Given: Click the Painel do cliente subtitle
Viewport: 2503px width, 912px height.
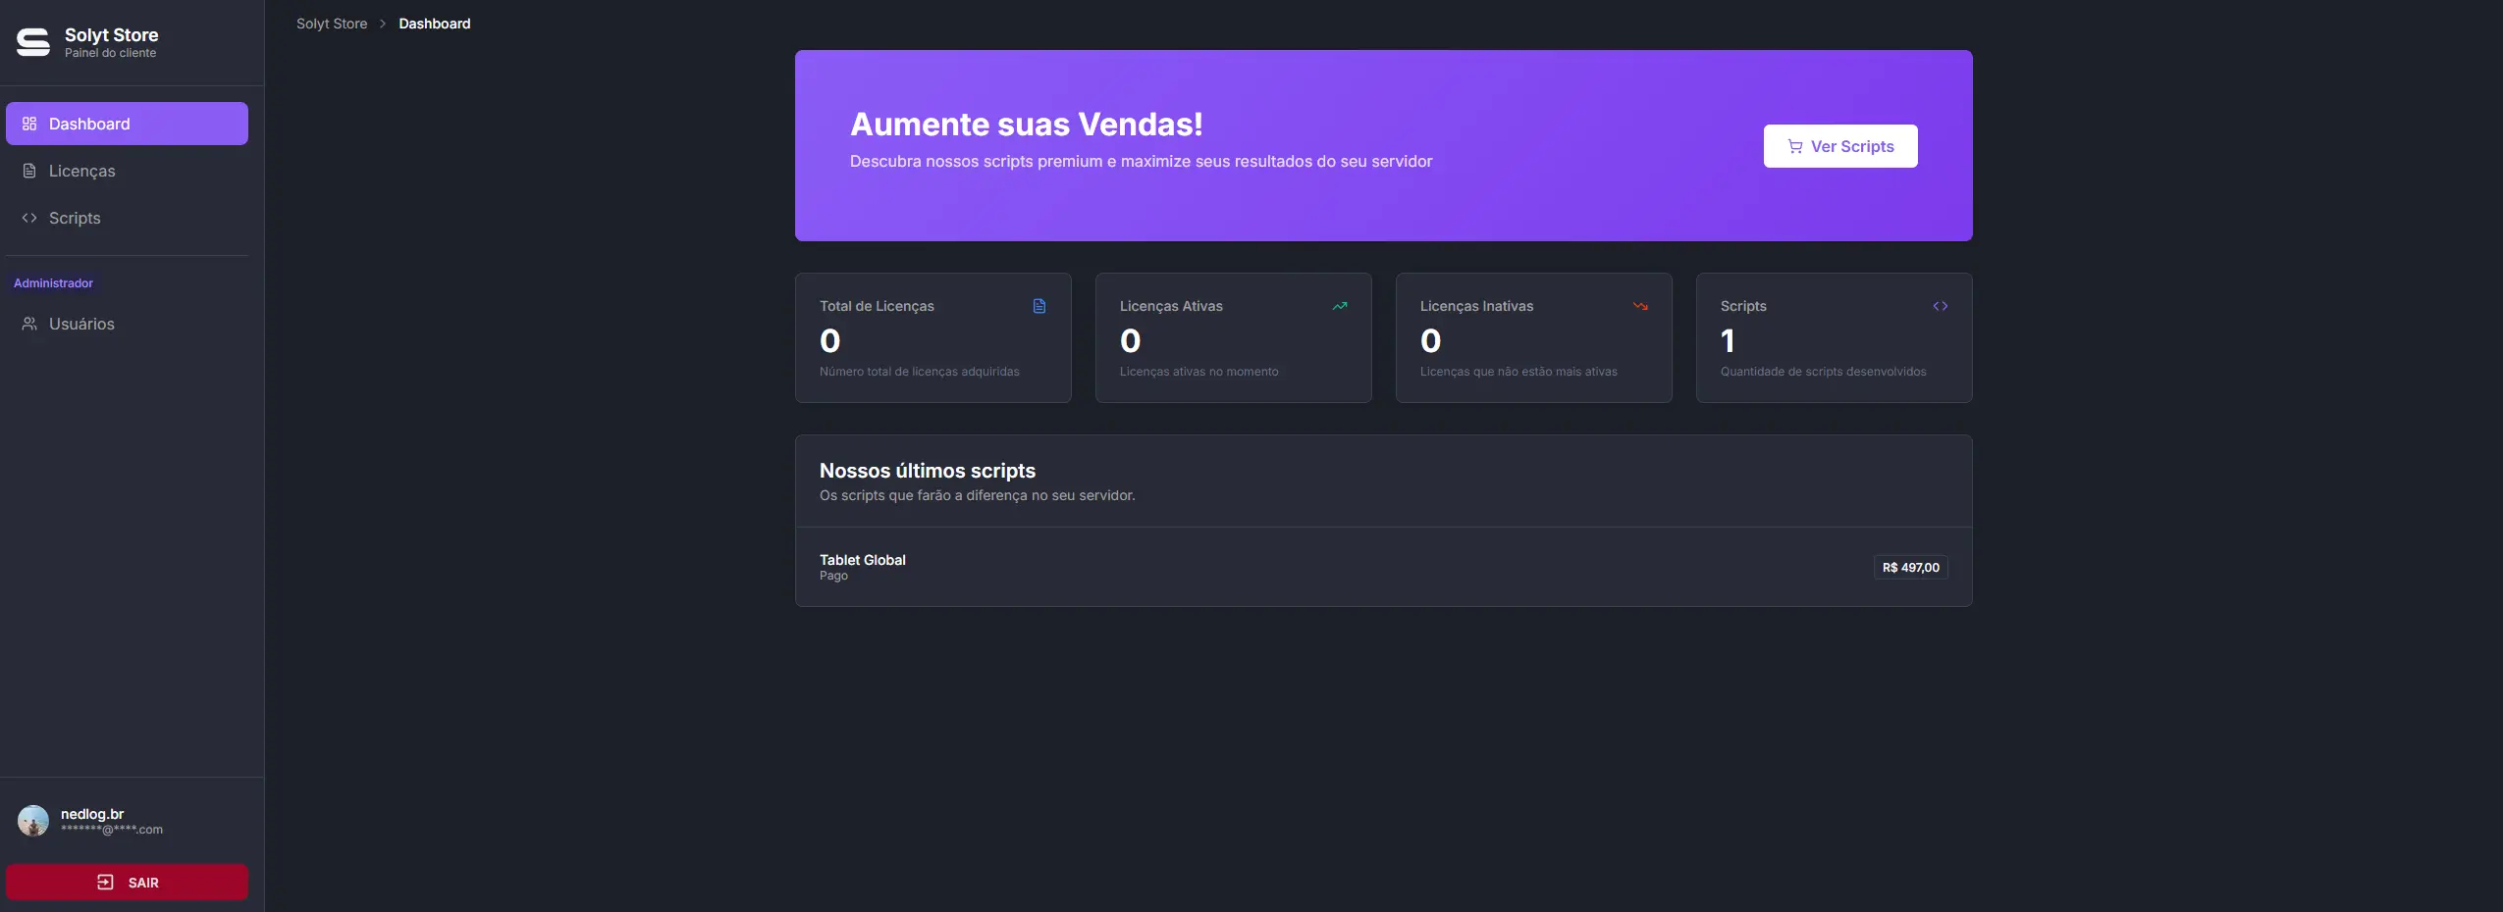Looking at the screenshot, I should (x=110, y=53).
